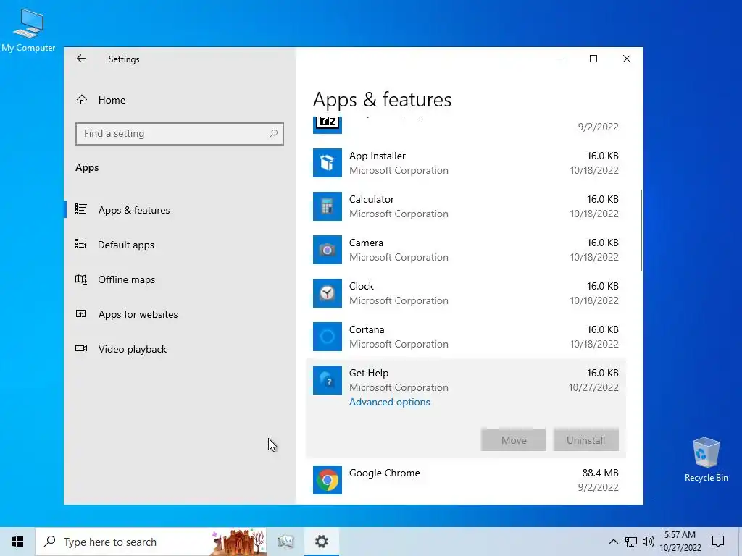Screen dimensions: 742x556
Task: Click the volume speaker tray icon
Action: tap(649, 542)
